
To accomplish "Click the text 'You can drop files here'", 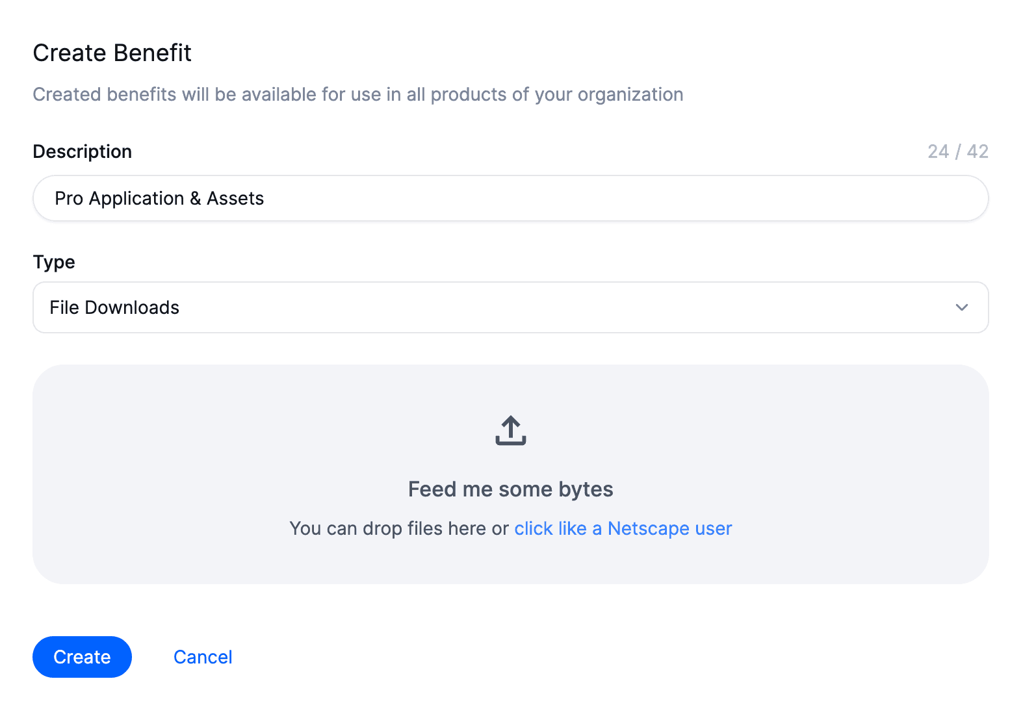I will click(399, 528).
